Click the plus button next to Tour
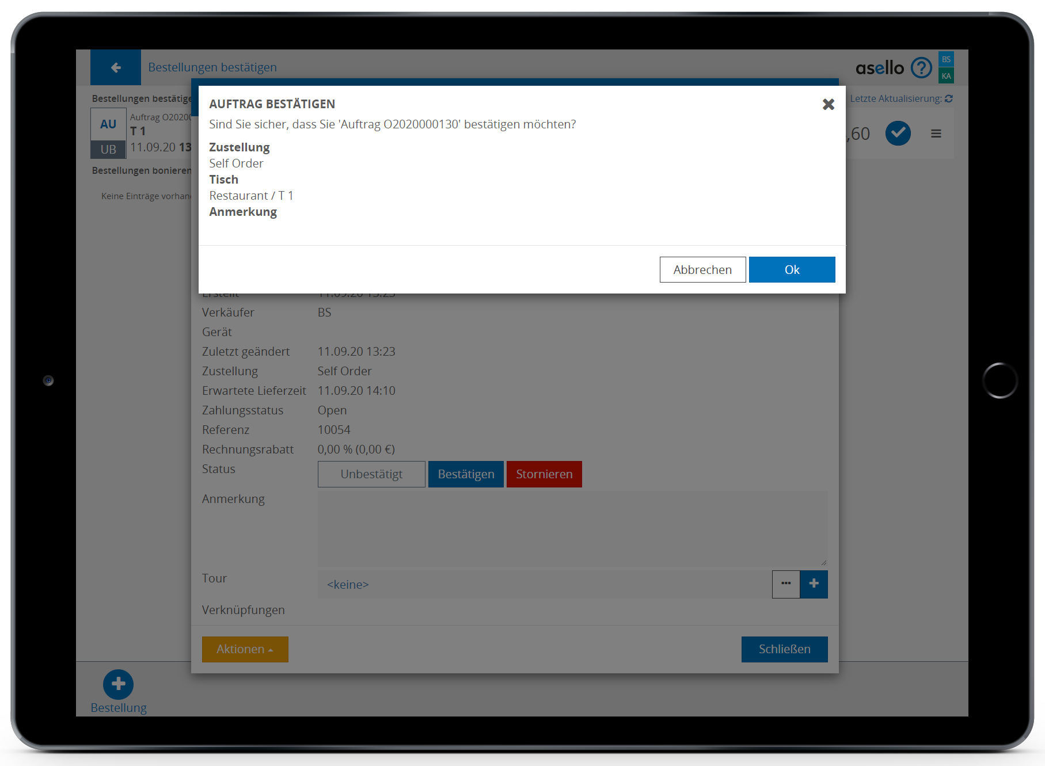This screenshot has height=766, width=1045. (x=814, y=584)
